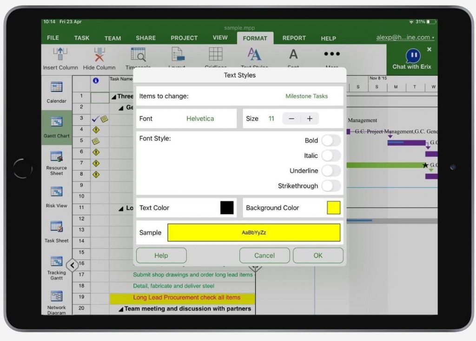Change Items to change from Milestone Tasks
This screenshot has height=341, width=476.
point(306,96)
